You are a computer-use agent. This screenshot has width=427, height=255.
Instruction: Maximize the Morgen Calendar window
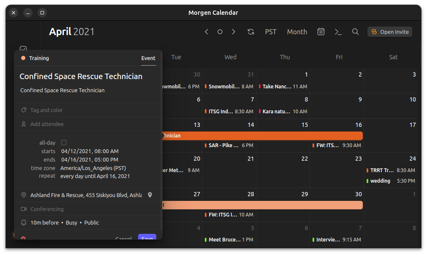tap(42, 13)
